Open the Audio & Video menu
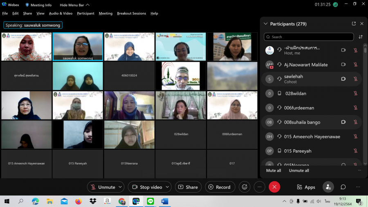The image size is (368, 207). (61, 13)
